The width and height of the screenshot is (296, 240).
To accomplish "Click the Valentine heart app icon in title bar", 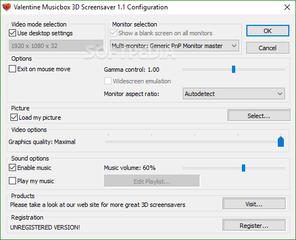I will pyautogui.click(x=7, y=7).
